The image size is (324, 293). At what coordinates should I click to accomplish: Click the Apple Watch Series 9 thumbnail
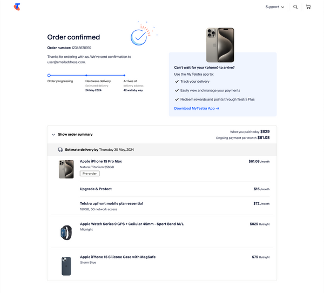(x=66, y=232)
